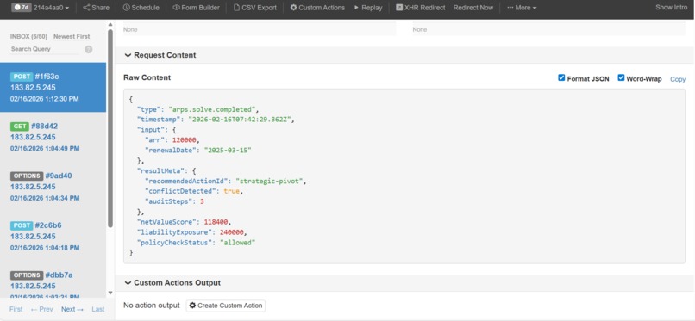Go to Next page of inbox
The width and height of the screenshot is (695, 321).
[72, 309]
